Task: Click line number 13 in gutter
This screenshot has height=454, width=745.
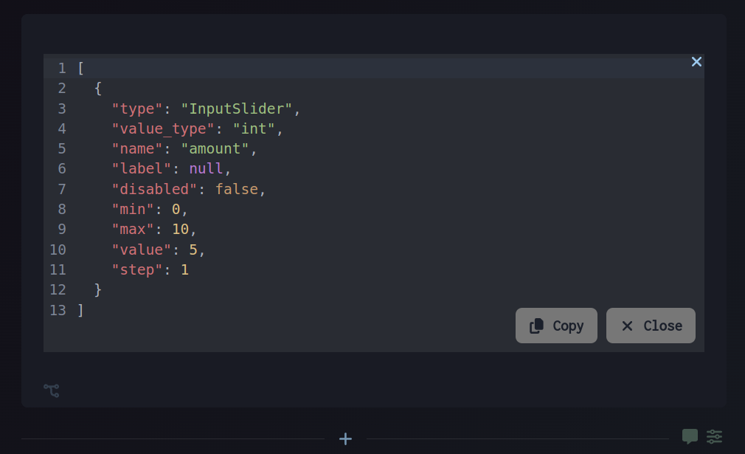Action: click(x=58, y=311)
